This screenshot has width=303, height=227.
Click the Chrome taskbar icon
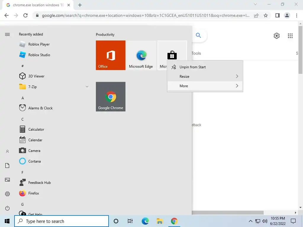tap(174, 221)
